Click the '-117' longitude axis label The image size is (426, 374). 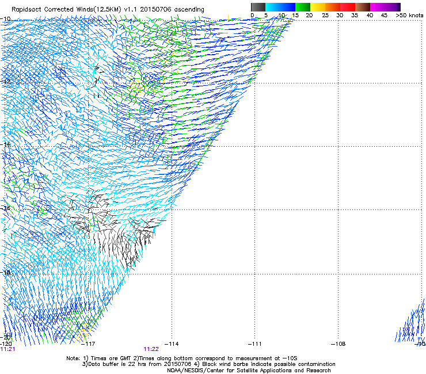(89, 344)
